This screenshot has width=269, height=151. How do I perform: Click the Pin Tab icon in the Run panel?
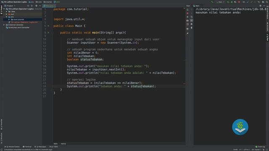187,34
